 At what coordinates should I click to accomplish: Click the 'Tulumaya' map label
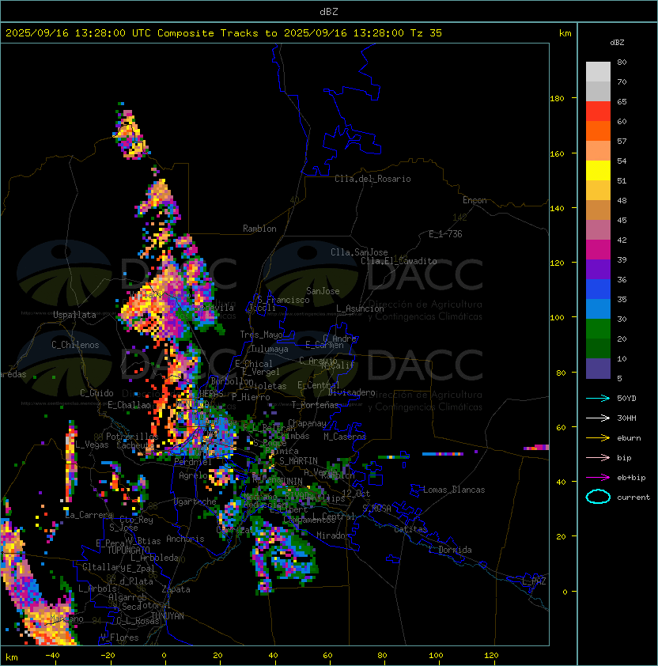[270, 349]
